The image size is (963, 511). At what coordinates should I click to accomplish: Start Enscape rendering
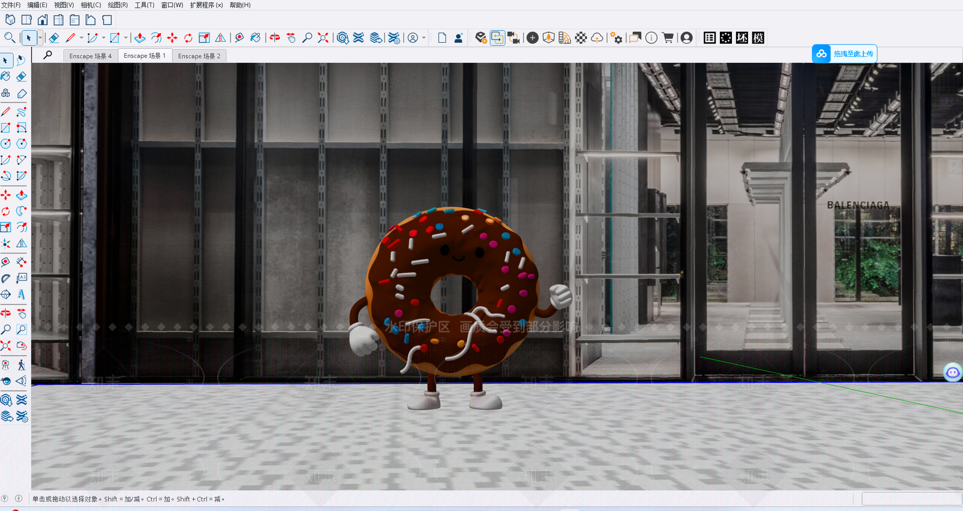(x=480, y=38)
